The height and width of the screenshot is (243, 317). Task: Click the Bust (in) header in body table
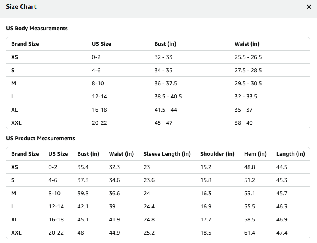pyautogui.click(x=165, y=44)
